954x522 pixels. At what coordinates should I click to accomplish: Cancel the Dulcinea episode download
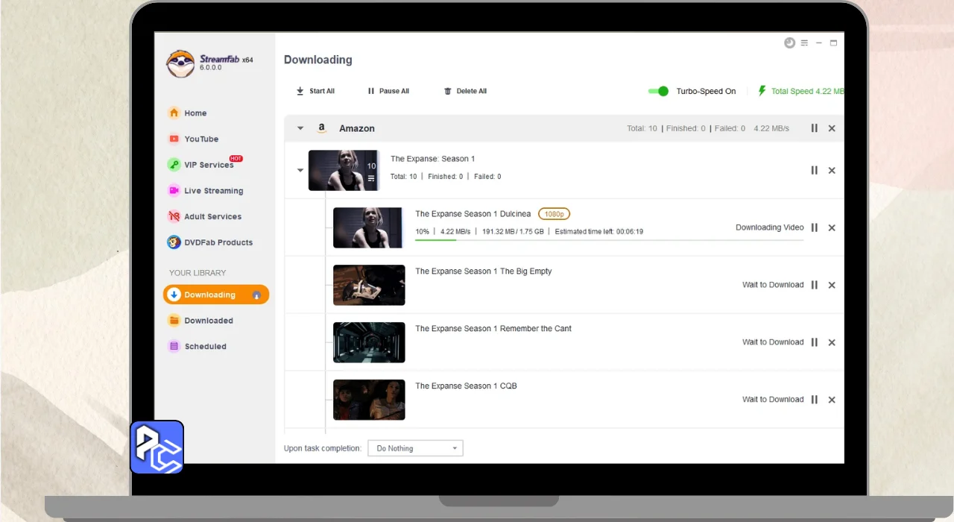click(832, 227)
